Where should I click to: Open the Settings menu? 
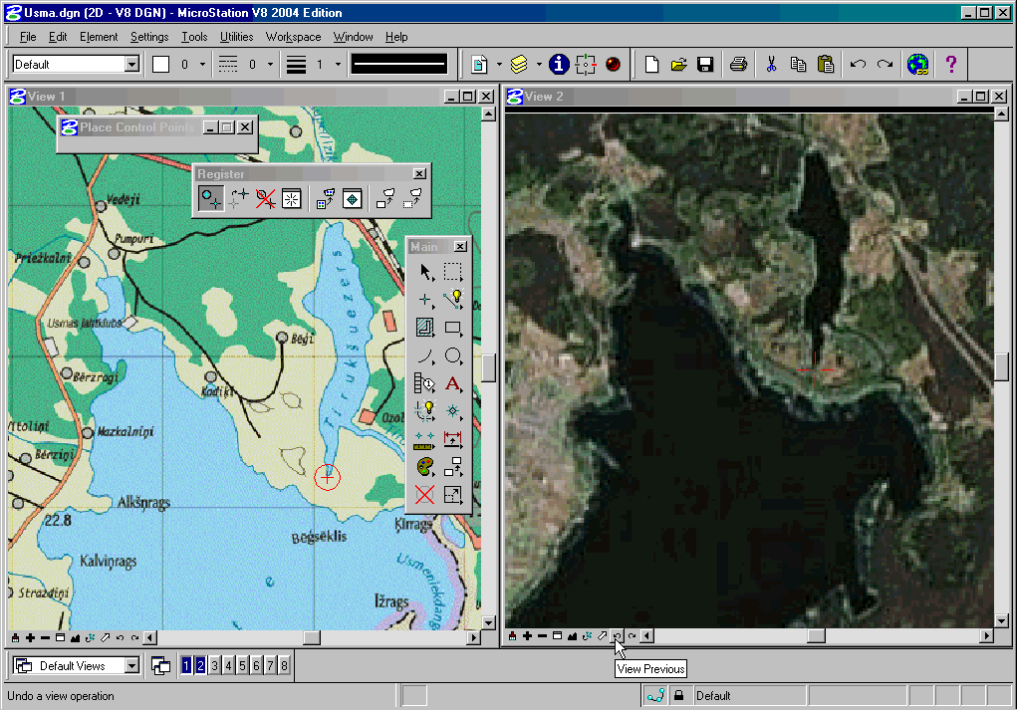click(149, 37)
